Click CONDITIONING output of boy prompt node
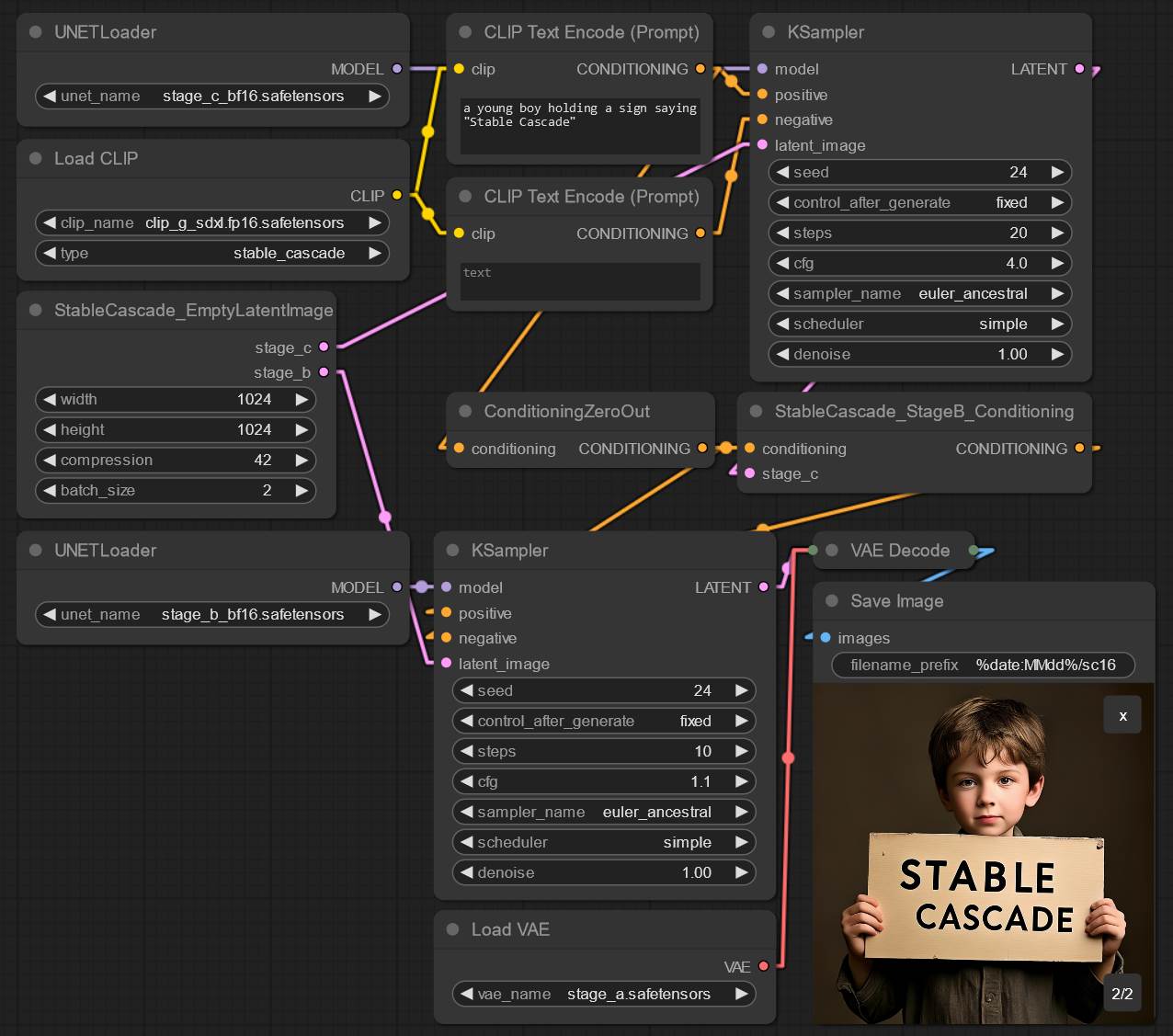The height and width of the screenshot is (1036, 1173). click(700, 69)
